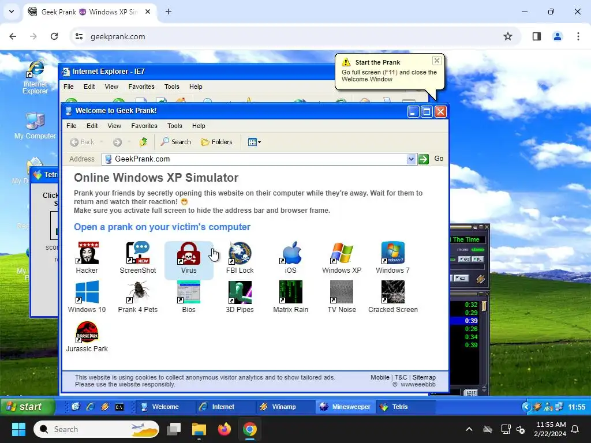
Task: Select the 0:39 highlighted Winamp playlist row
Action: [465, 321]
